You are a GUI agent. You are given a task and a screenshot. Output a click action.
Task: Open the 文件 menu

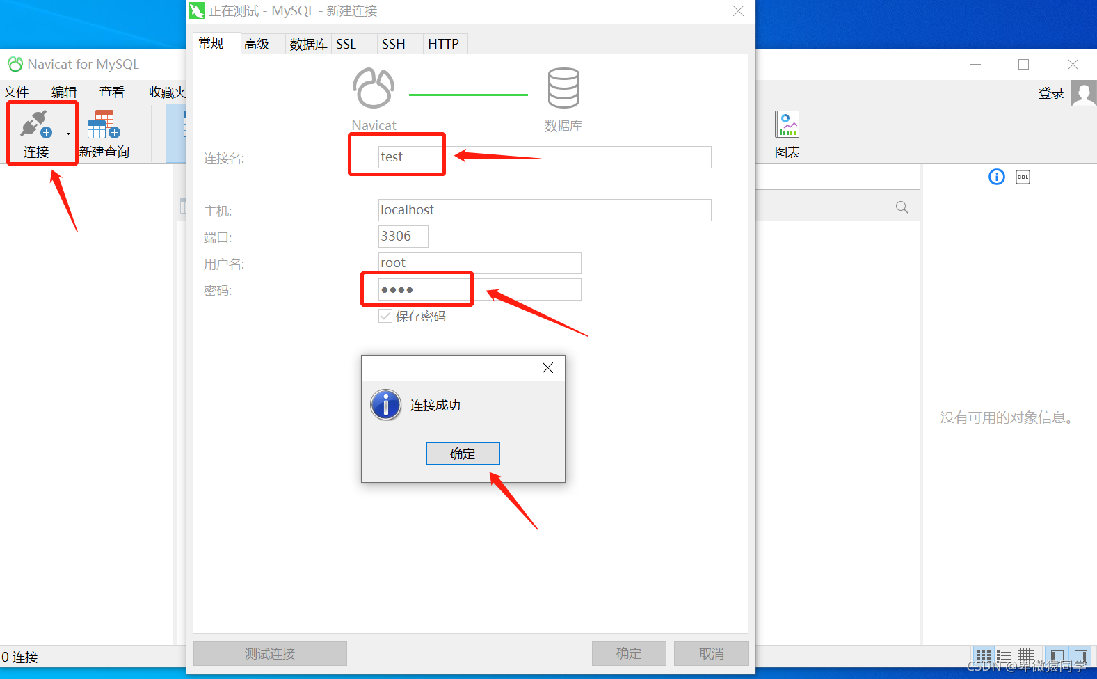click(x=16, y=92)
